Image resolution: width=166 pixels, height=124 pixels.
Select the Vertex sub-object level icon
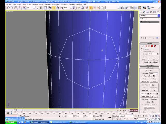144,46
